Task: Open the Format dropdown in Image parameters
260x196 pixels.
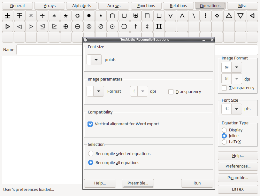Action: tap(99, 91)
